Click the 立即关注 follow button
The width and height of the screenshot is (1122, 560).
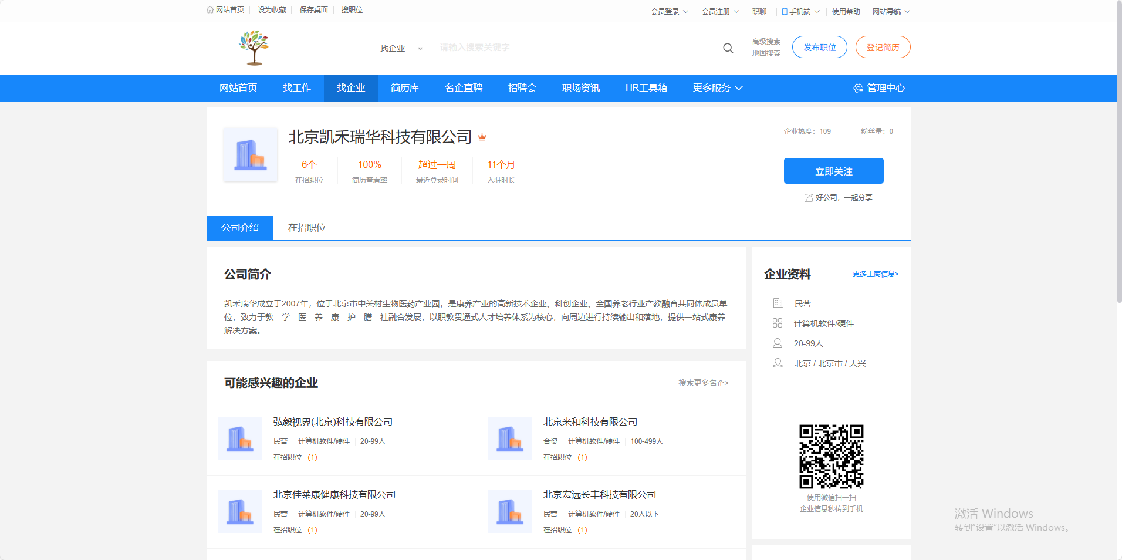[833, 171]
